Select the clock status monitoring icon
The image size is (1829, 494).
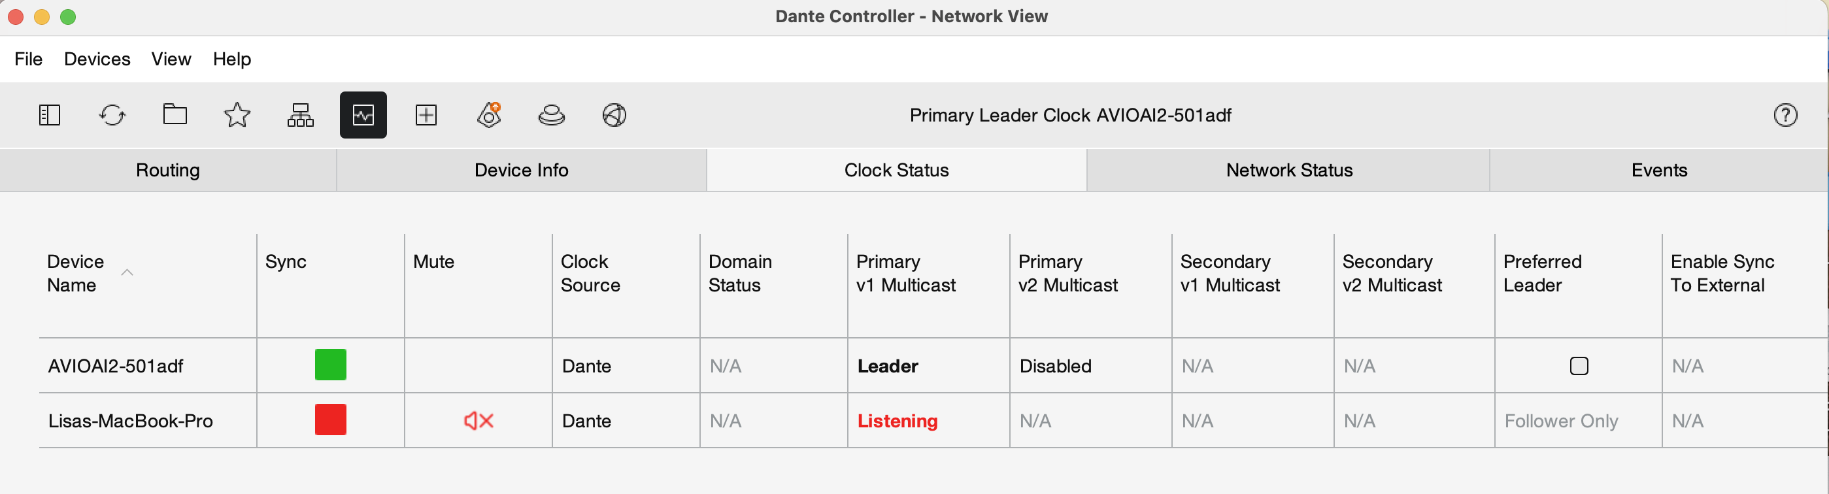pyautogui.click(x=363, y=115)
